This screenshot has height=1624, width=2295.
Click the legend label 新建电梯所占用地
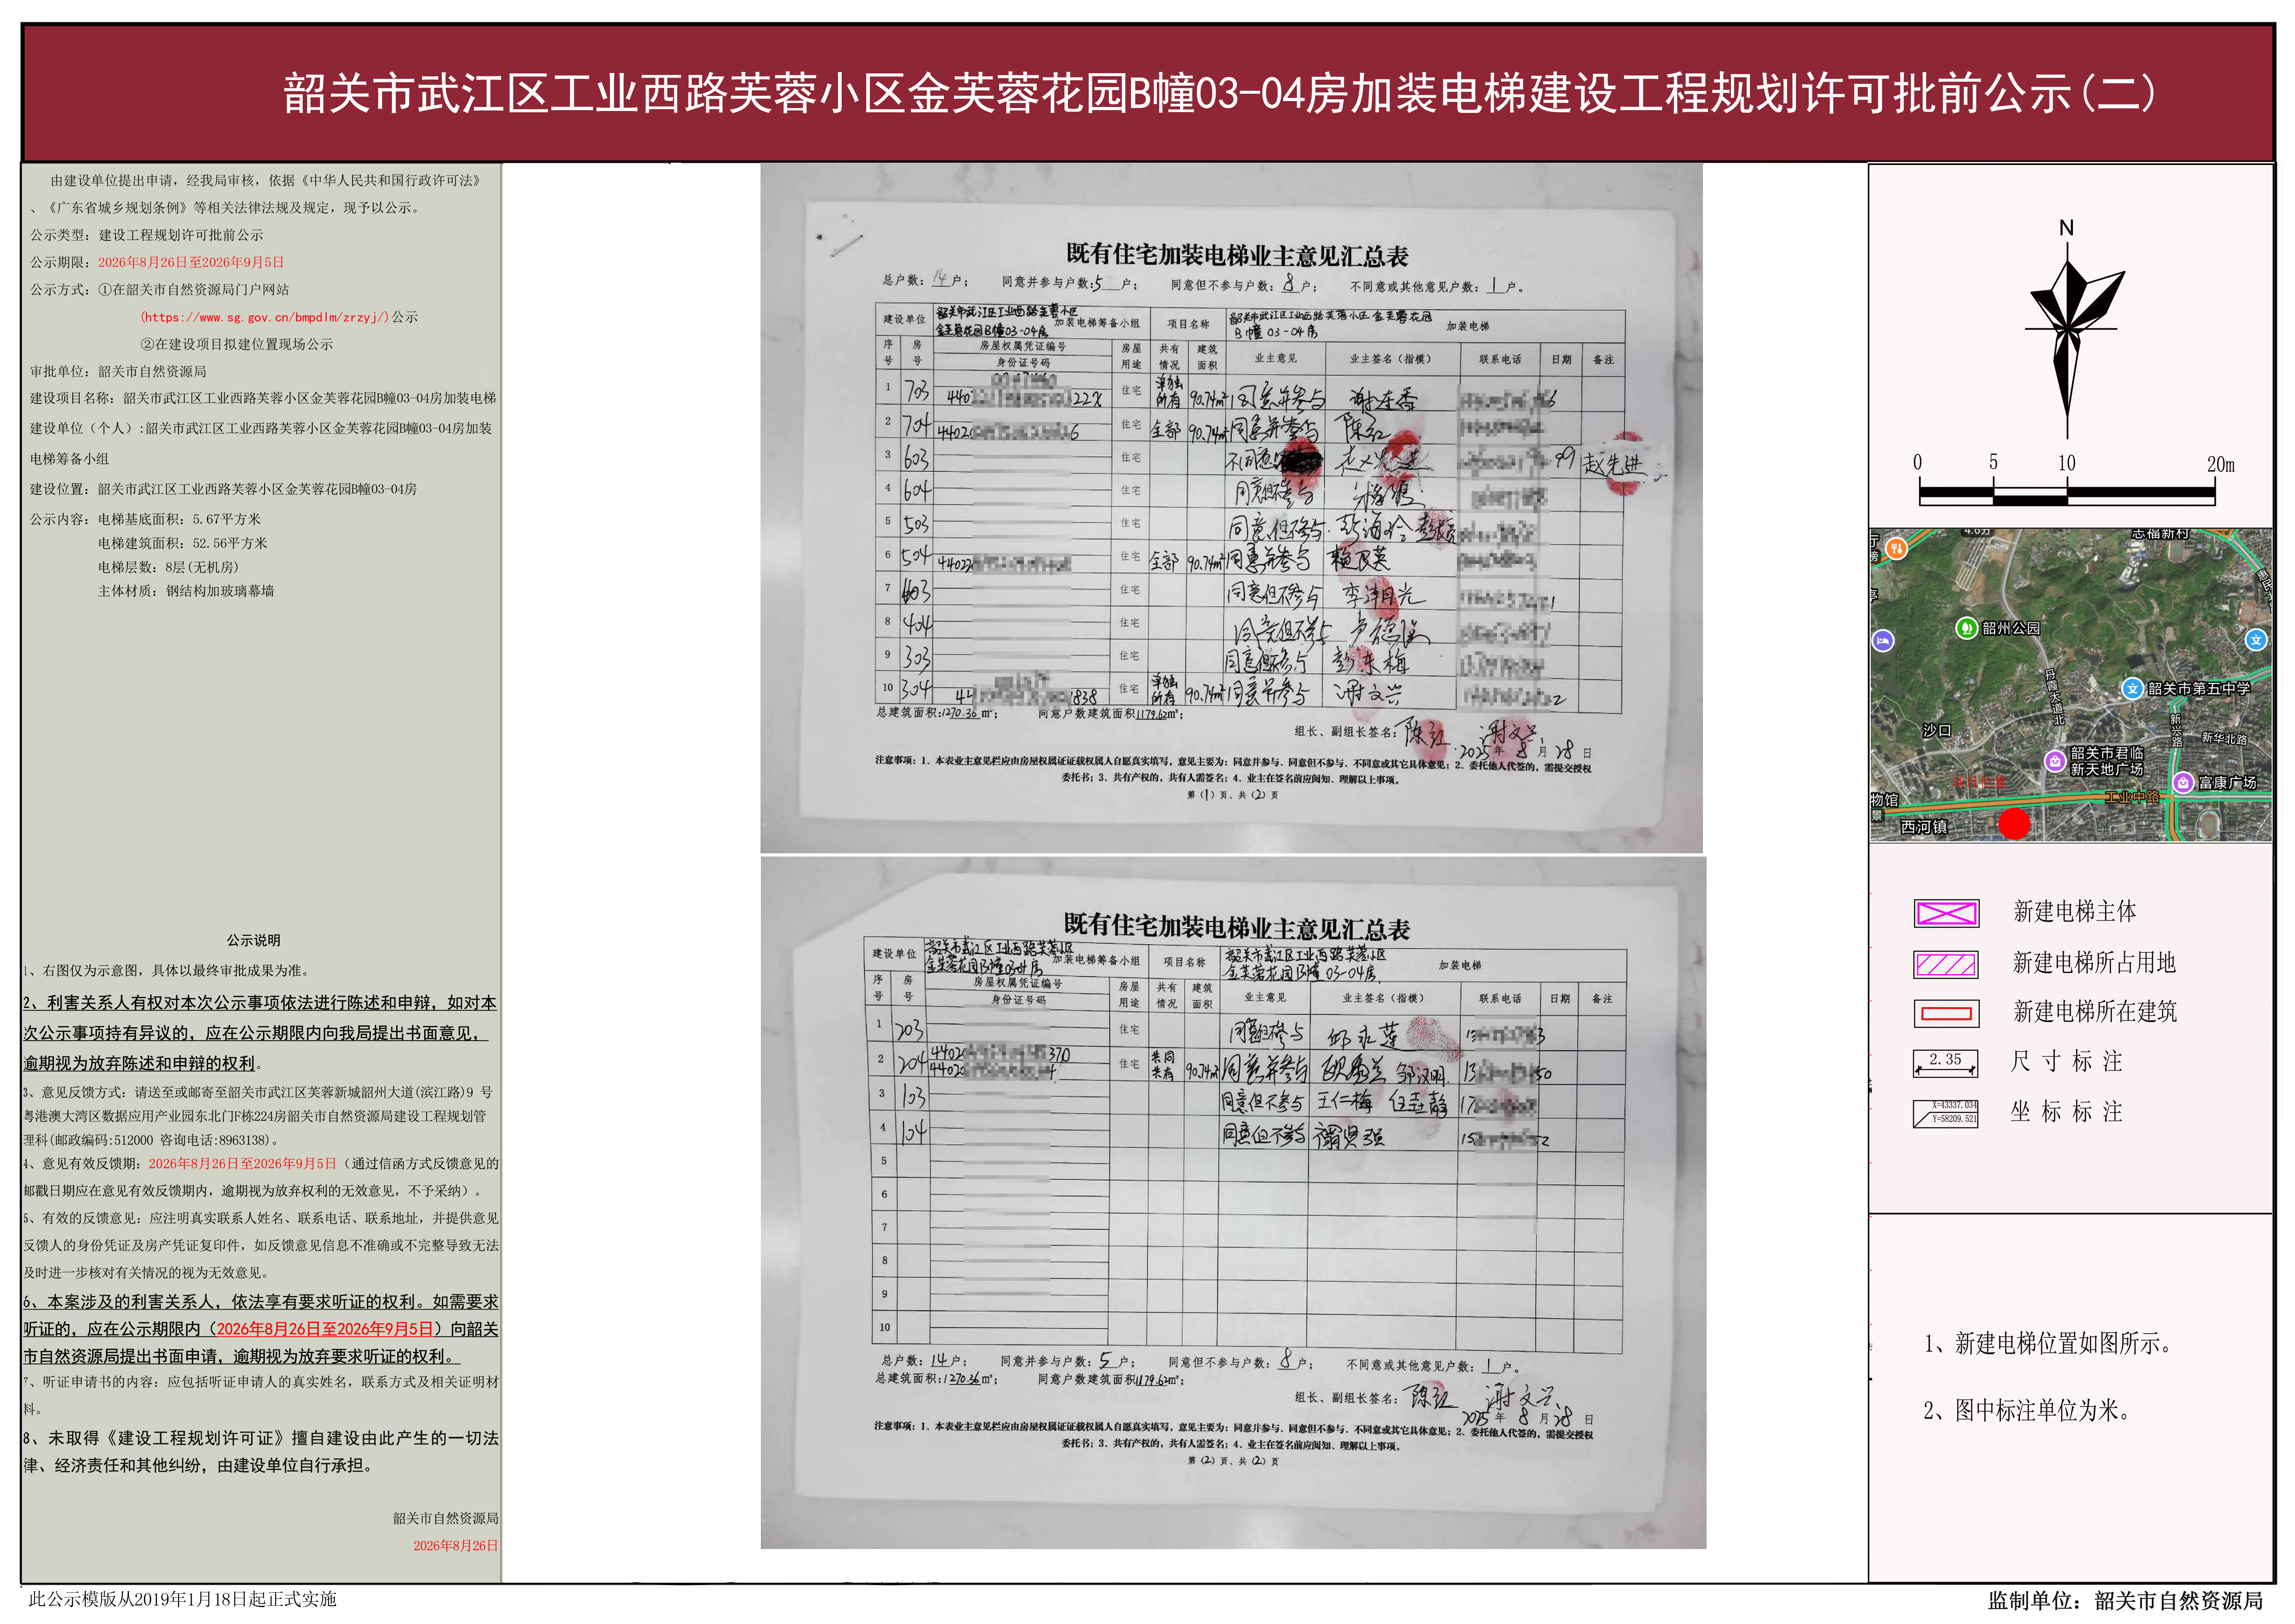pos(2094,963)
